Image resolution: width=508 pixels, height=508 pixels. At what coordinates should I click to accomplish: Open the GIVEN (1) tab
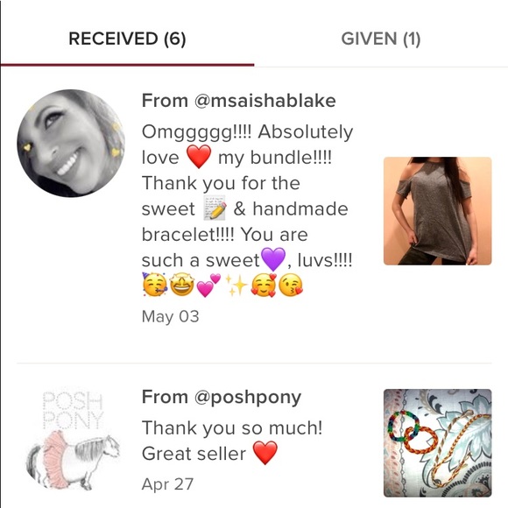(x=381, y=39)
